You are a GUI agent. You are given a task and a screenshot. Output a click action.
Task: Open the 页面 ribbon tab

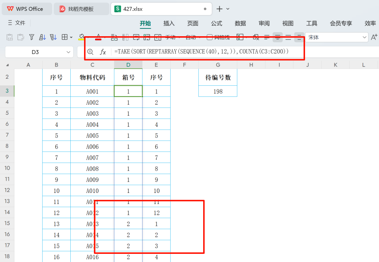(x=192, y=23)
